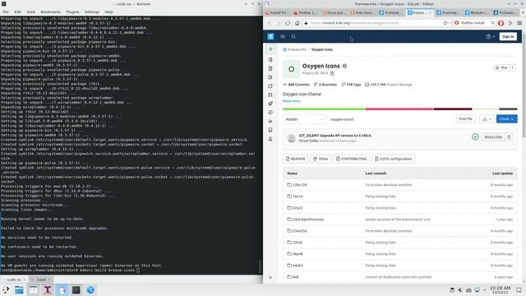Switch to the bash tab in Konsole
This screenshot has height=296, width=526.
click(40, 280)
